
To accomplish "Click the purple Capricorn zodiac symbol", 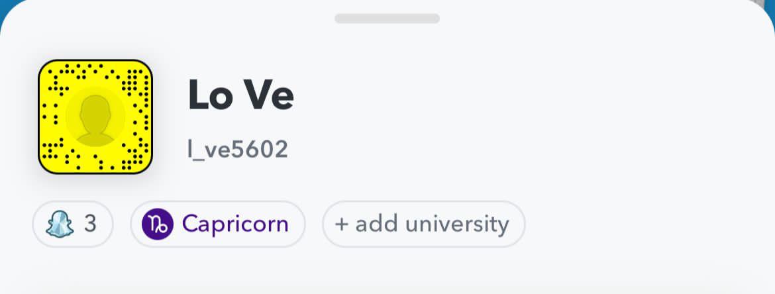I will tap(158, 224).
